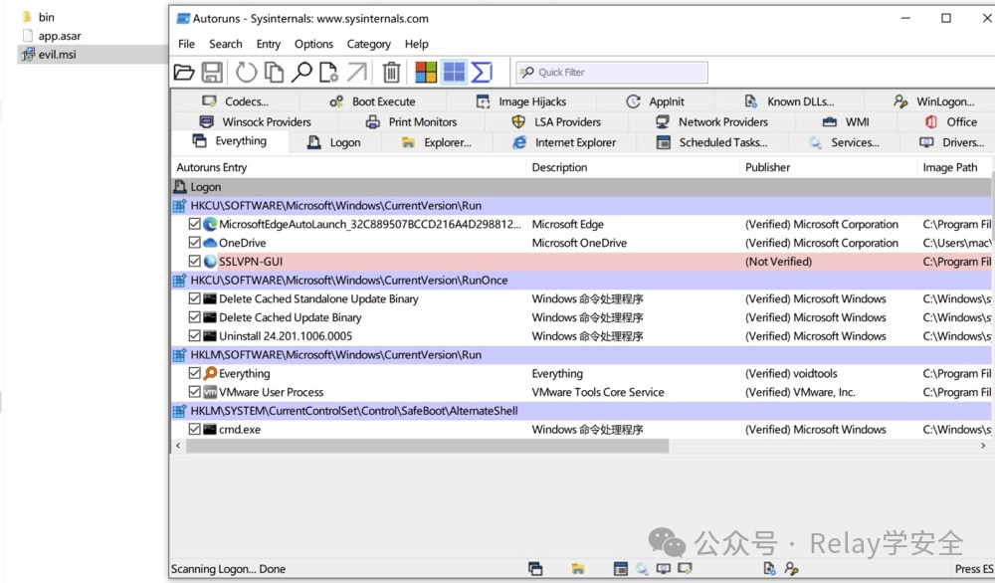Uncheck VMware User Process checkbox
This screenshot has width=995, height=583.
click(195, 392)
